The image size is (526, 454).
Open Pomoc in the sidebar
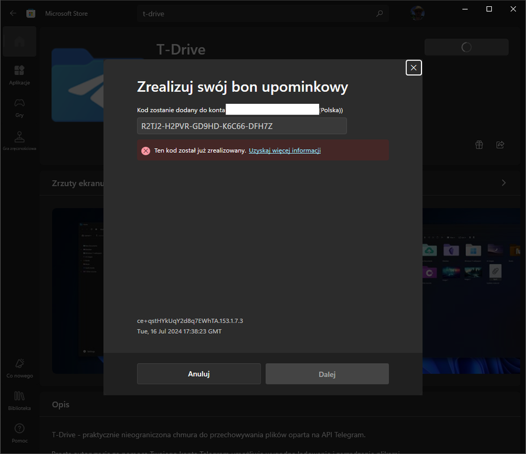tap(19, 433)
